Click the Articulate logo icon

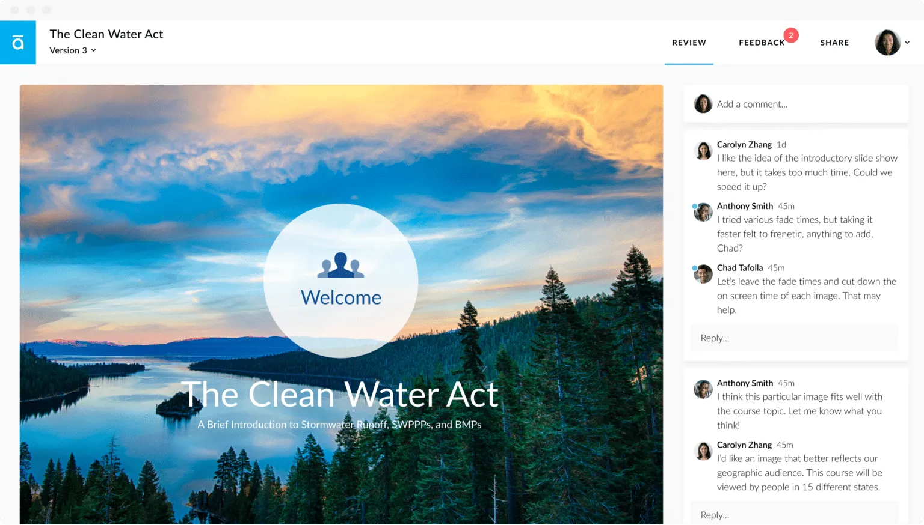(x=18, y=43)
